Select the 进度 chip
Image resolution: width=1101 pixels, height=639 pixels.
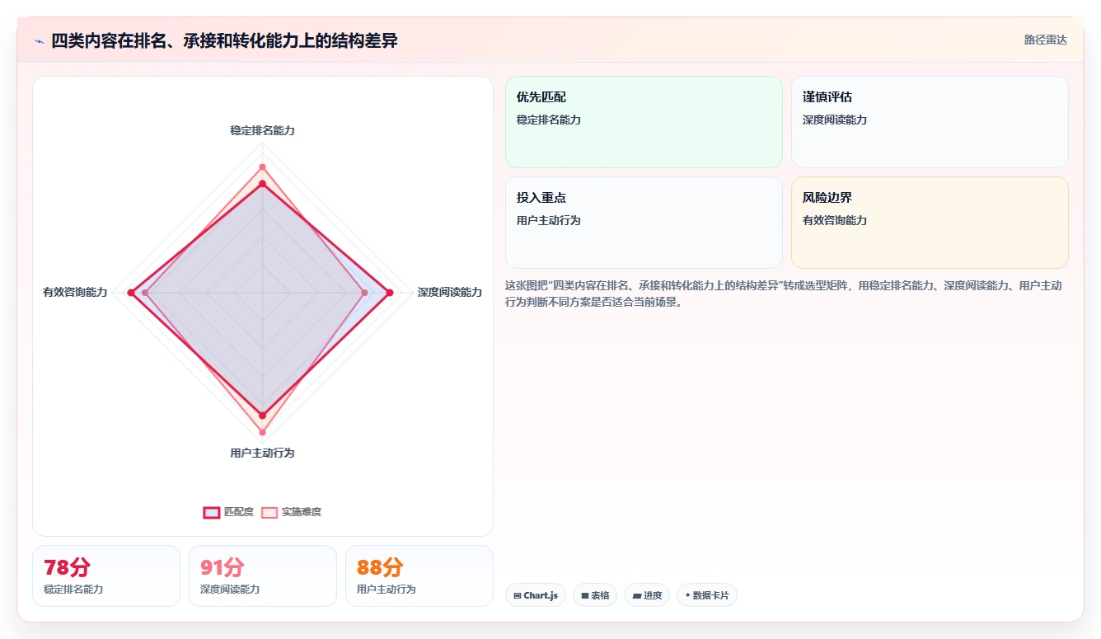[x=647, y=595]
